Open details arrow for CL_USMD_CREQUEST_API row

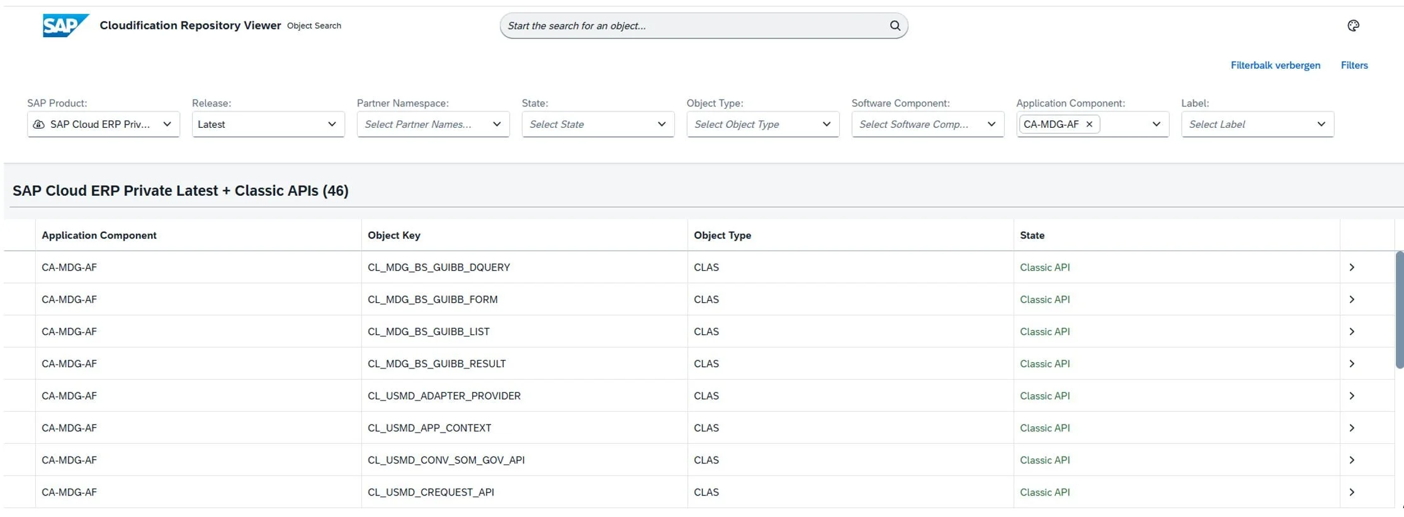click(x=1352, y=492)
